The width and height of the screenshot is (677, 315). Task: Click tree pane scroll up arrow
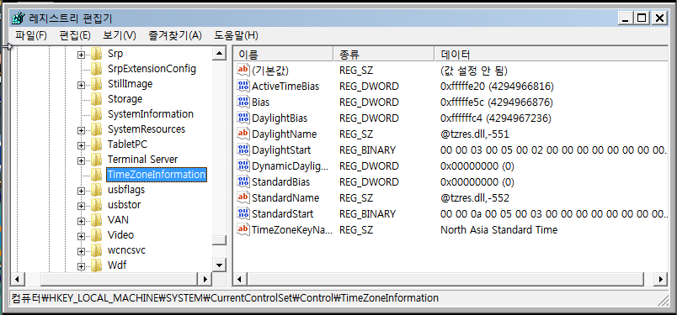[x=219, y=54]
